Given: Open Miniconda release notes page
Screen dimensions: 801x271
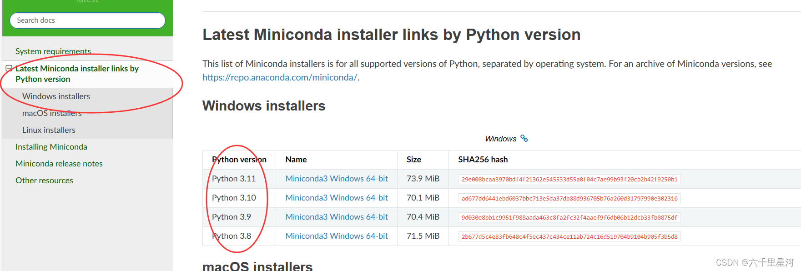Looking at the screenshot, I should point(59,164).
